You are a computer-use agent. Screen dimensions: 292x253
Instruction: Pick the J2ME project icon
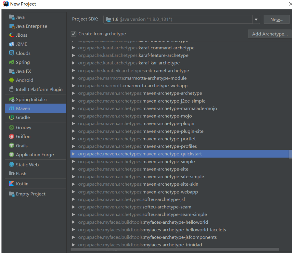pyautogui.click(x=12, y=44)
